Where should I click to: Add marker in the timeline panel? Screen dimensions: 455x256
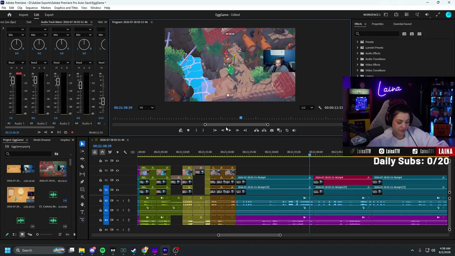pos(117,152)
